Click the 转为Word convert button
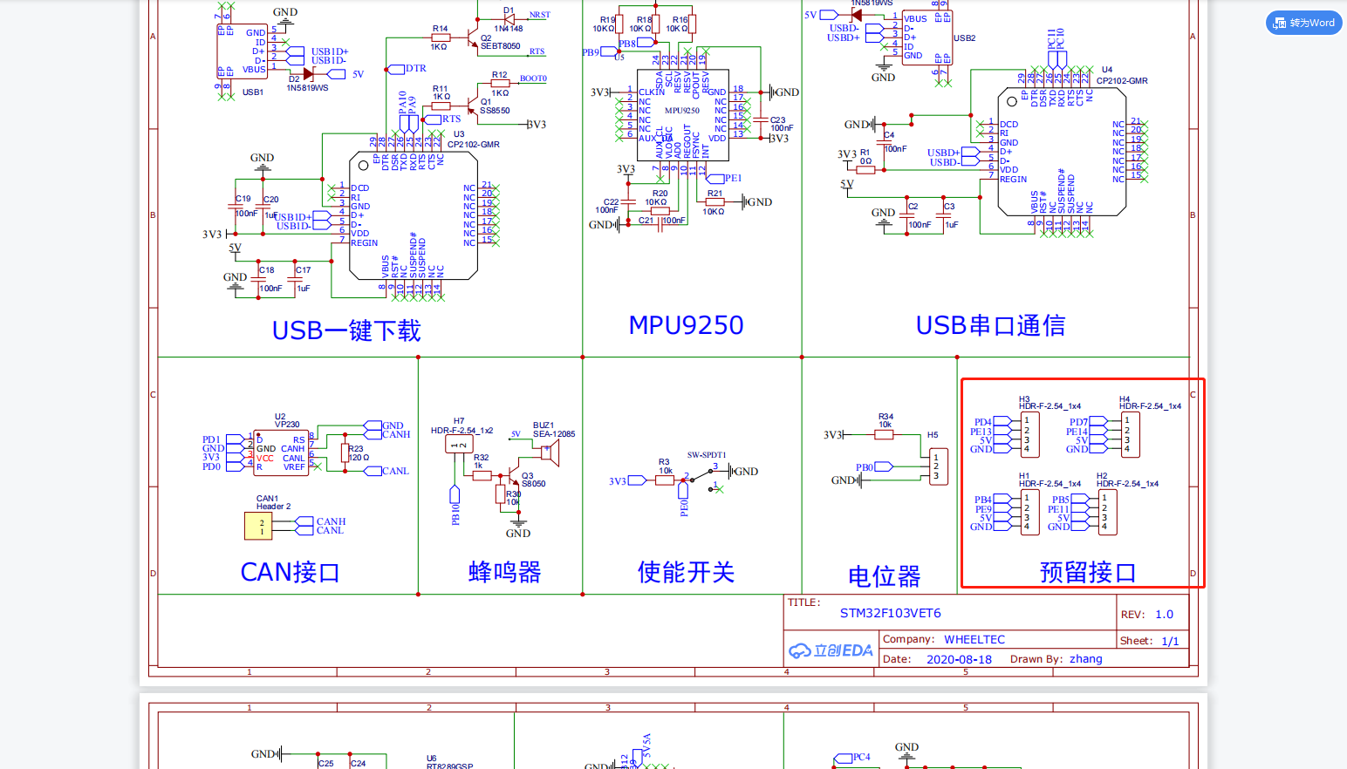 pos(1304,23)
